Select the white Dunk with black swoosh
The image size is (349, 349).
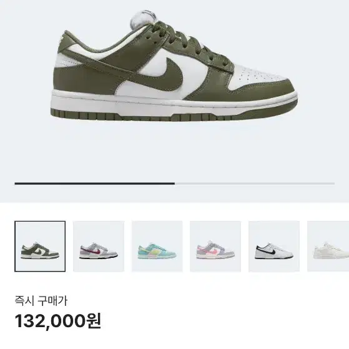click(x=274, y=246)
